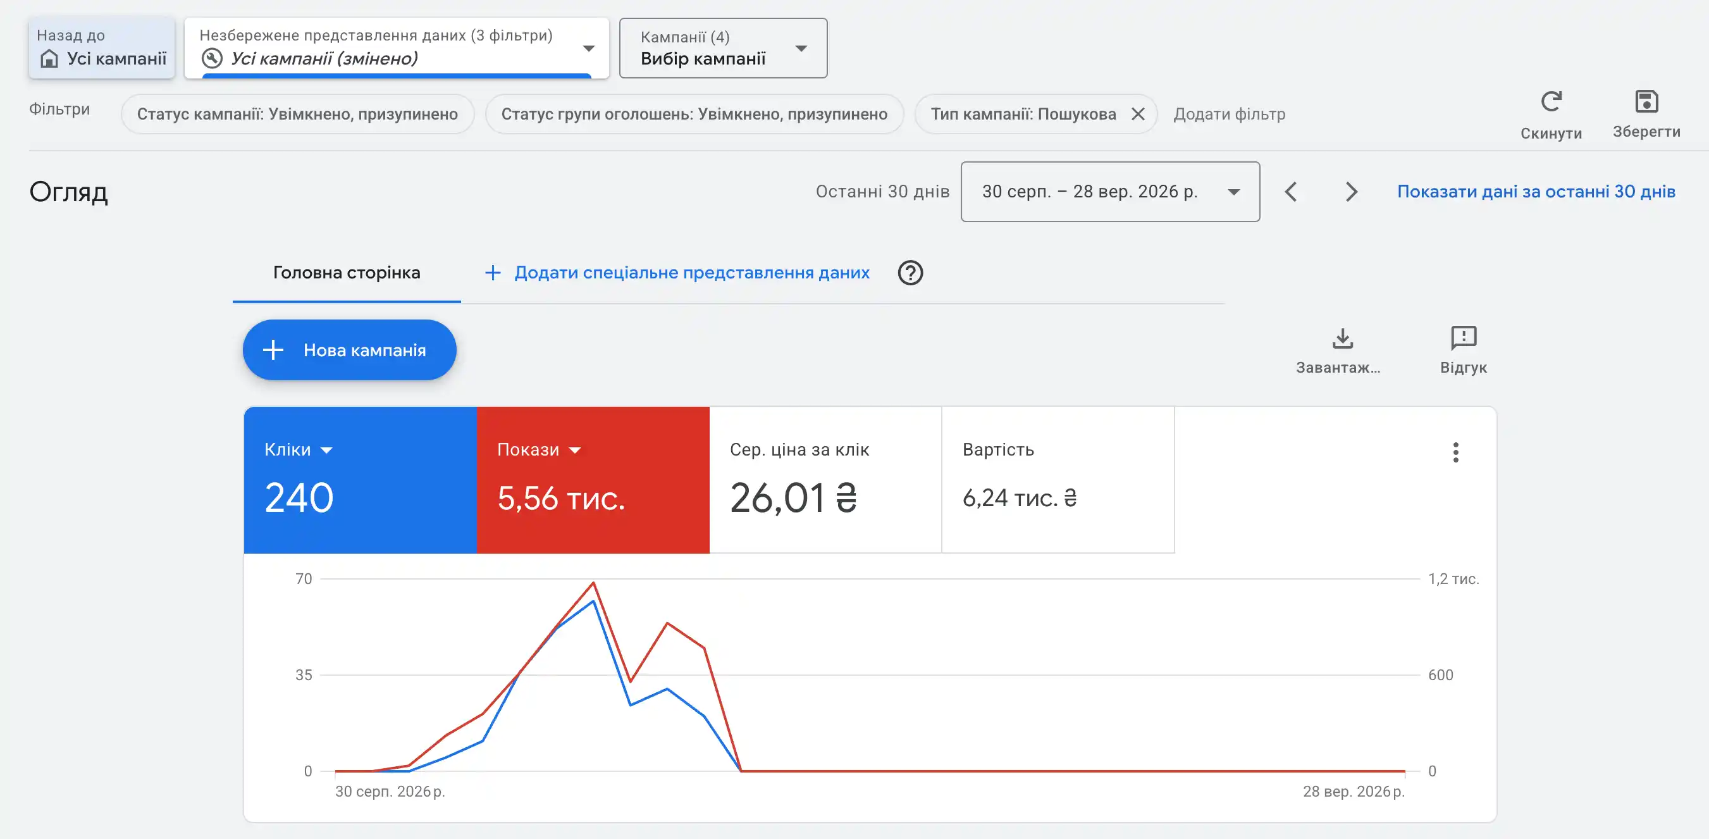The image size is (1709, 839).
Task: Click the Нова кампанія button
Action: coord(350,350)
